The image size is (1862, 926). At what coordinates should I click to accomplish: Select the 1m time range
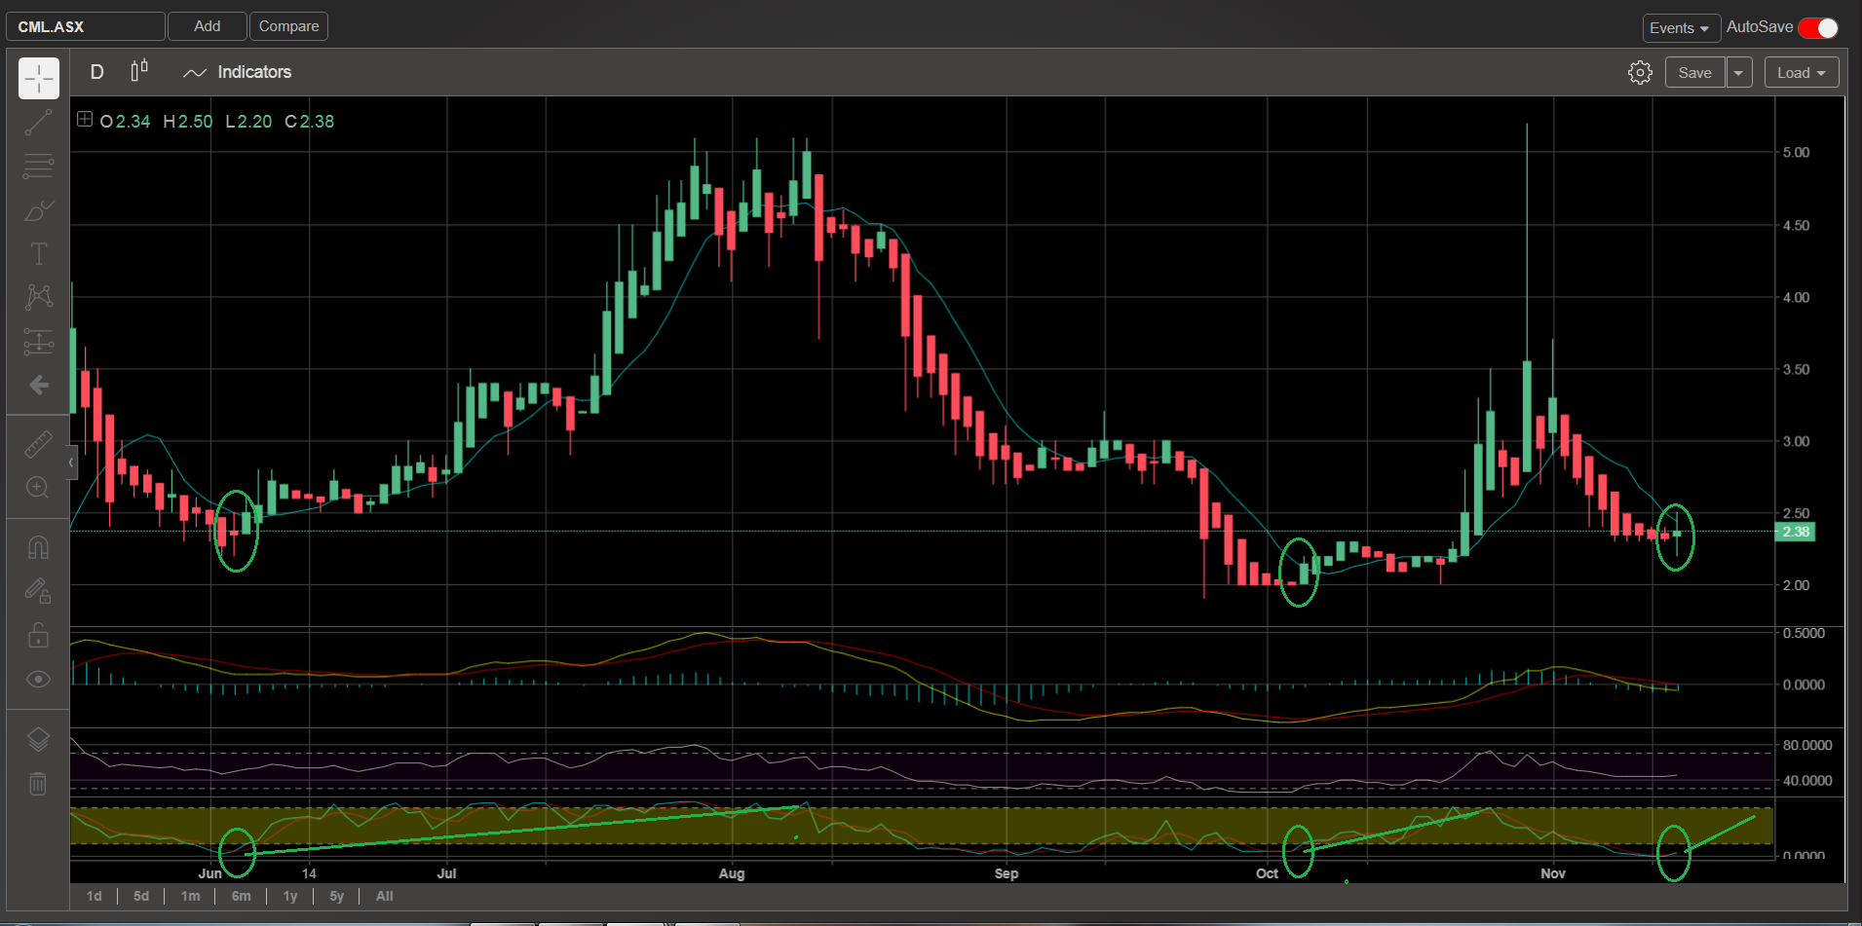(190, 896)
